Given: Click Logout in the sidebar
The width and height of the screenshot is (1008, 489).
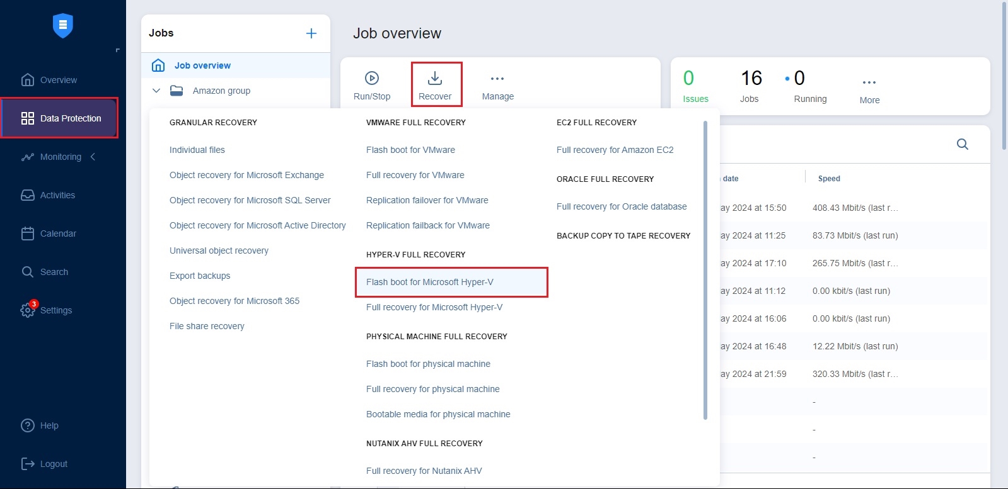Looking at the screenshot, I should (x=53, y=464).
